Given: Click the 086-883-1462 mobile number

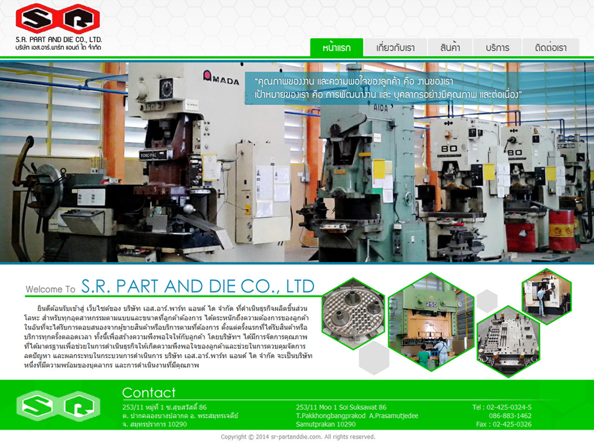Looking at the screenshot, I should [x=510, y=415].
